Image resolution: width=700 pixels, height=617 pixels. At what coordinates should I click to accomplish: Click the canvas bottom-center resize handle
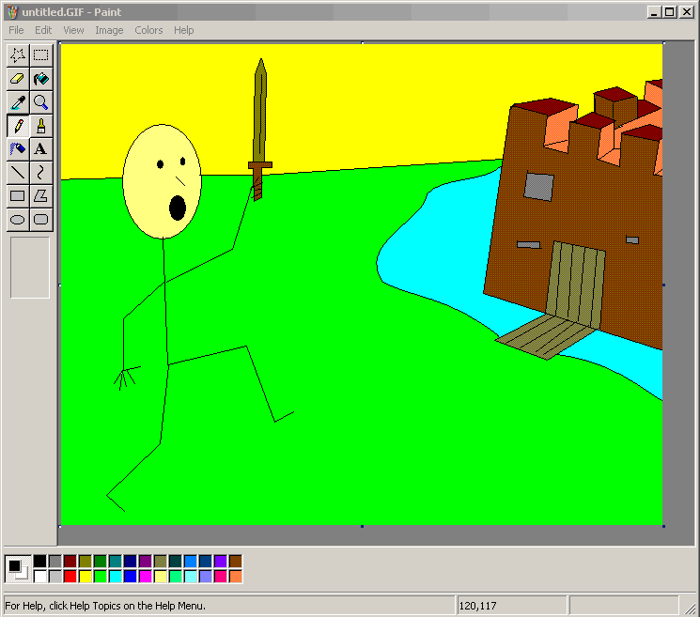(x=362, y=527)
